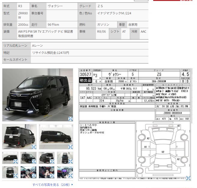
Task: Expand icon on steering wheel interior thumbnail
Action: tap(34, 176)
